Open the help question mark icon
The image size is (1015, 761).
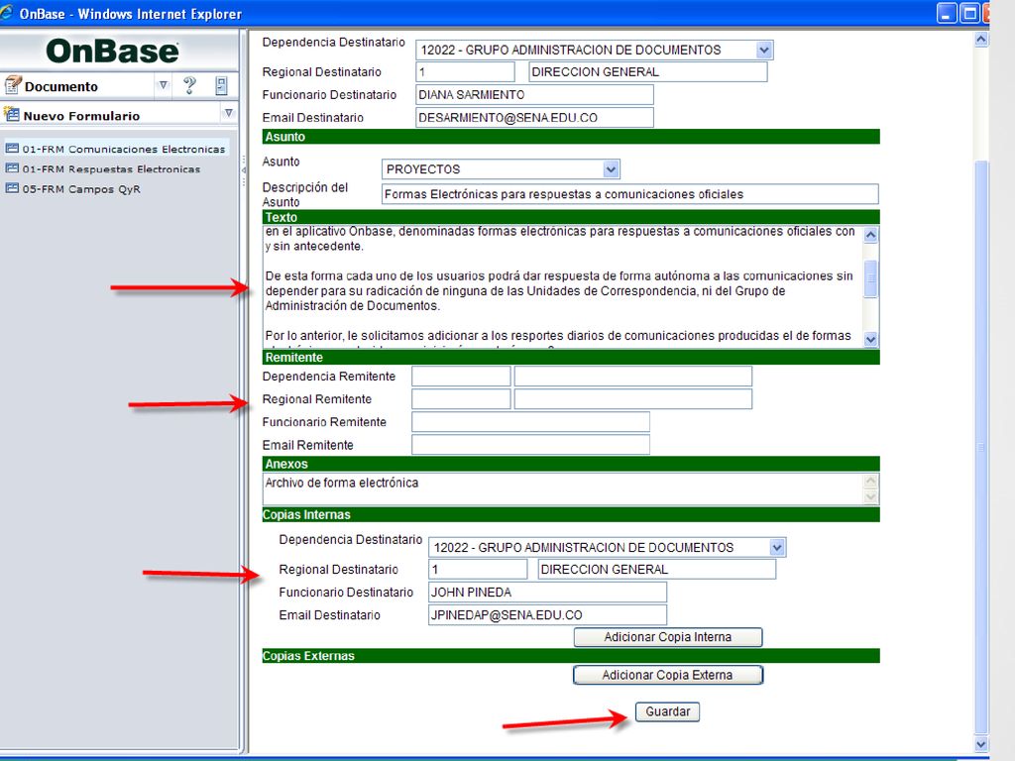(x=189, y=85)
